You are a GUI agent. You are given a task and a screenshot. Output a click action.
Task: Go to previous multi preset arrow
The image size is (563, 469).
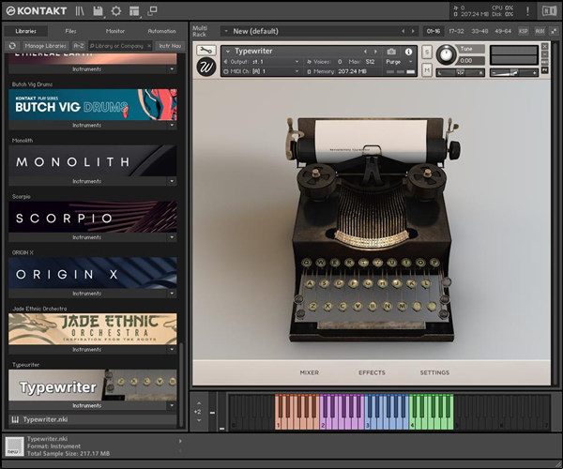click(403, 31)
